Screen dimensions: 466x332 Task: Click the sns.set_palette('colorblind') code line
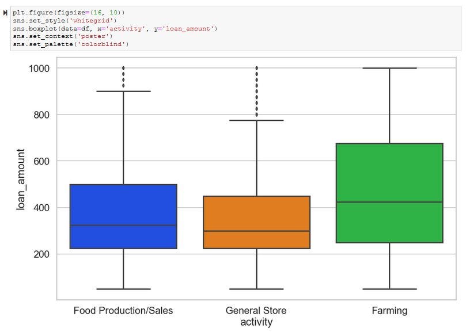coord(71,44)
